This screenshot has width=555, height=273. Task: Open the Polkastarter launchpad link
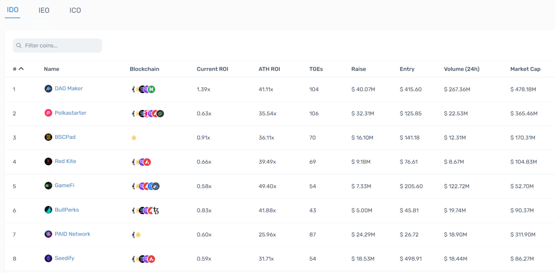(x=71, y=113)
